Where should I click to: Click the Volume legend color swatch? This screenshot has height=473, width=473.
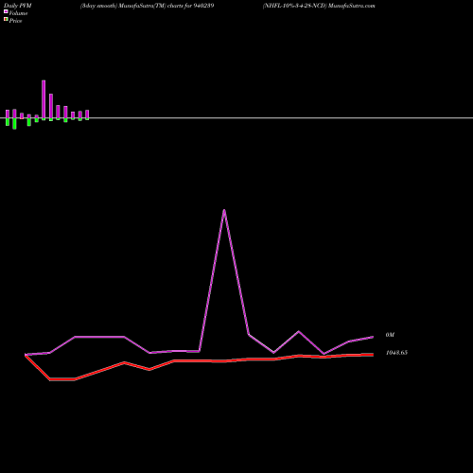(x=6, y=11)
